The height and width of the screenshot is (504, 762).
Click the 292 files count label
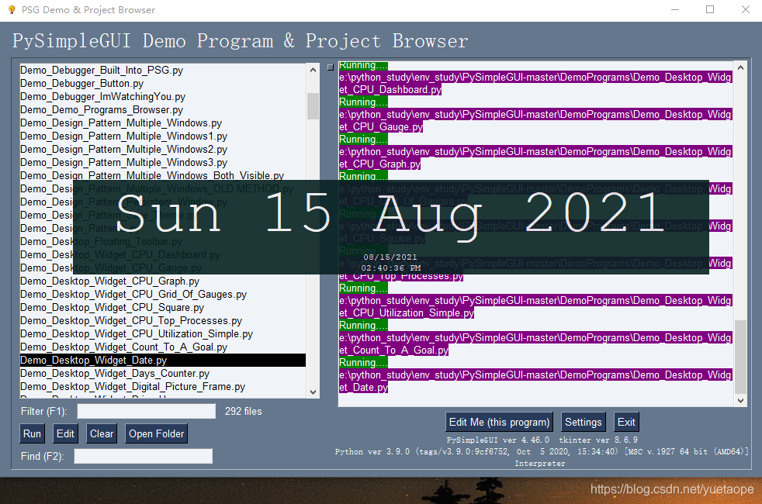pos(243,411)
